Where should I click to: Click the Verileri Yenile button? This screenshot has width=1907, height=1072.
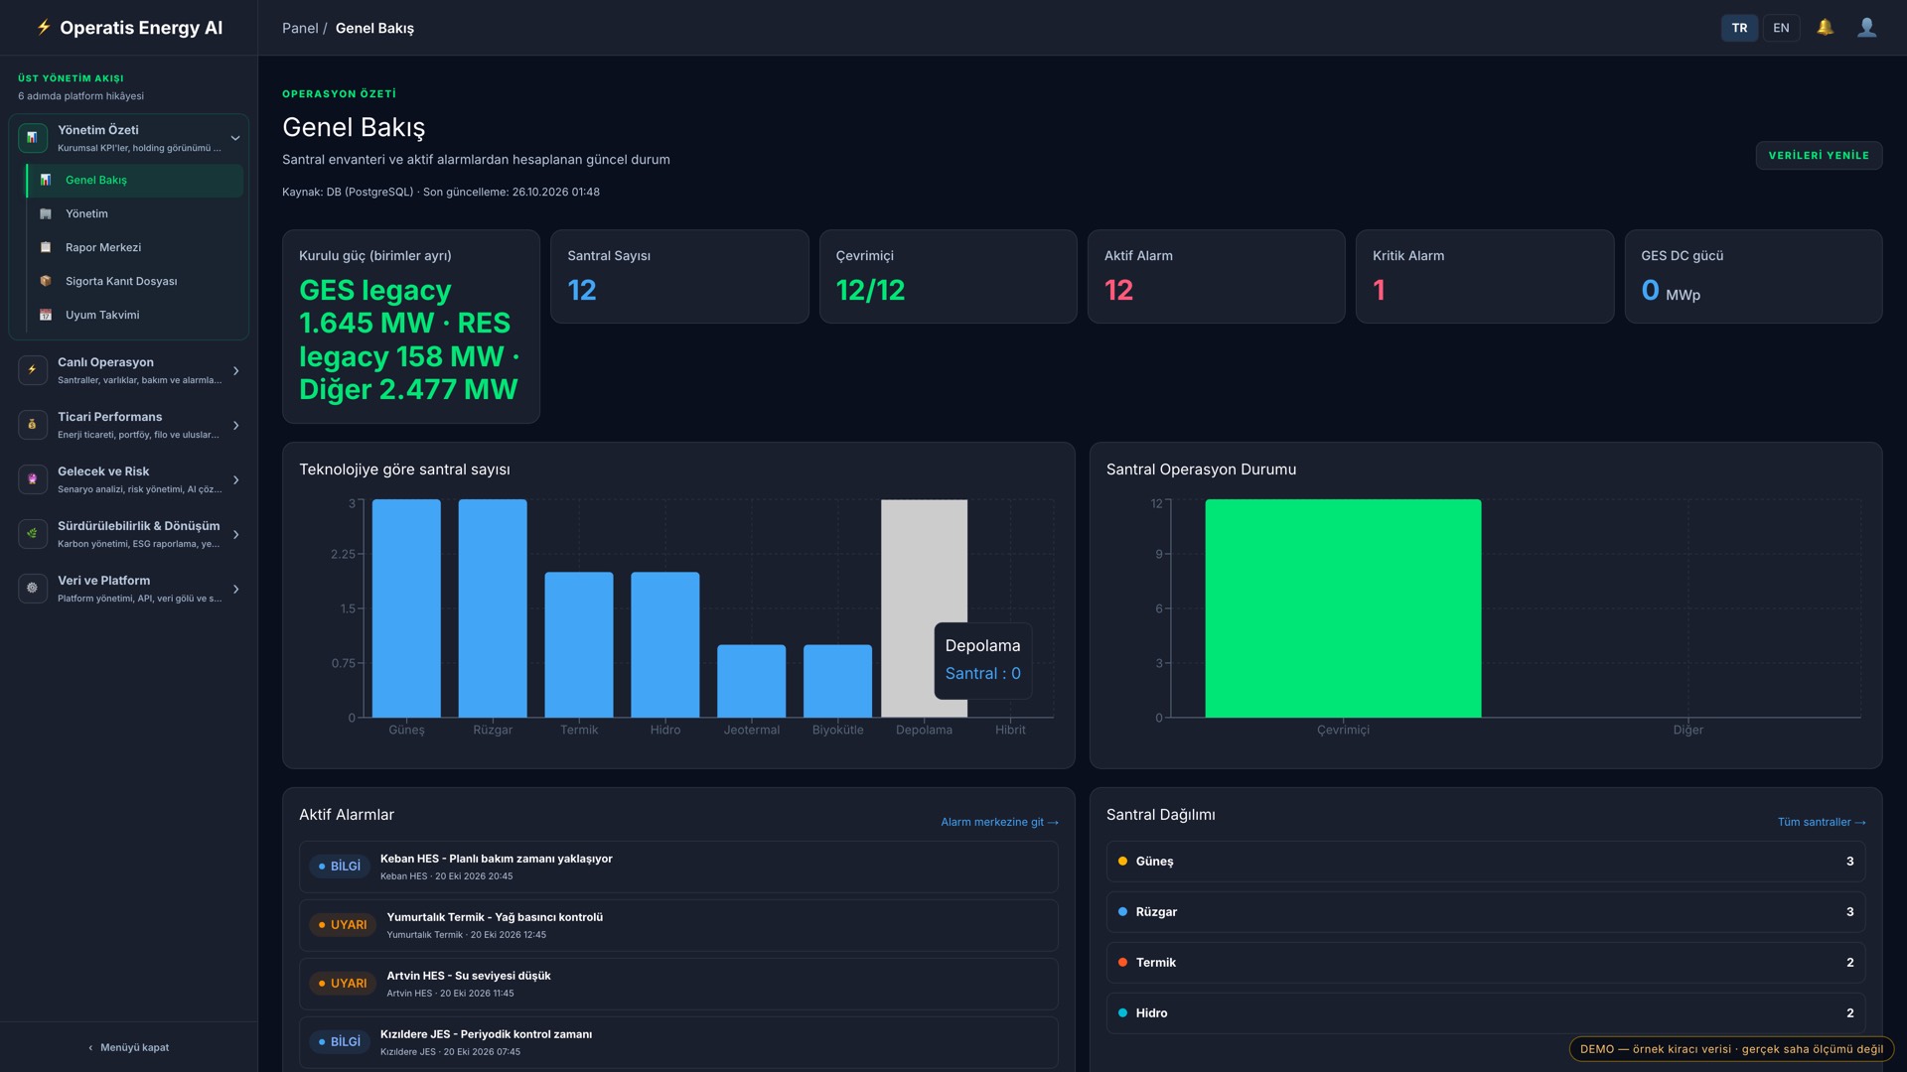(x=1819, y=155)
